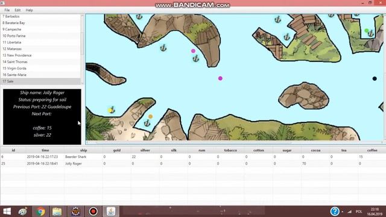This screenshot has width=386, height=217.
Task: Select the Bearder Shark table cell
Action: click(83, 157)
